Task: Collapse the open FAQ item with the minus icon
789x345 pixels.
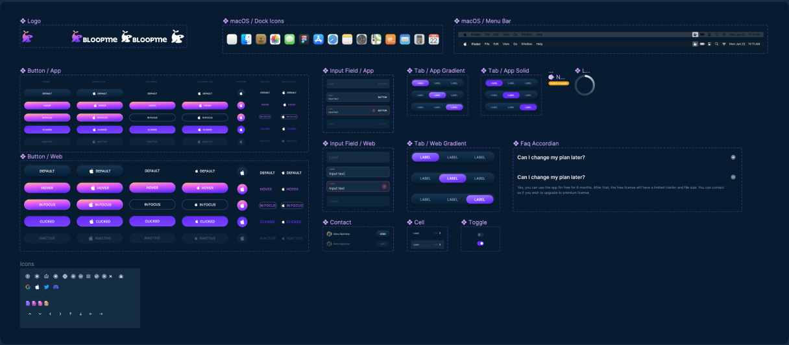Action: (x=733, y=177)
